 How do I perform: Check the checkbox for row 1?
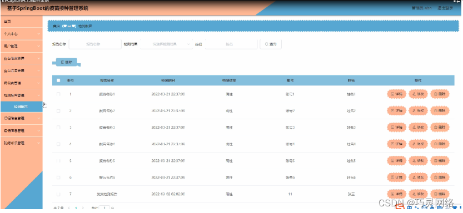[x=58, y=94]
